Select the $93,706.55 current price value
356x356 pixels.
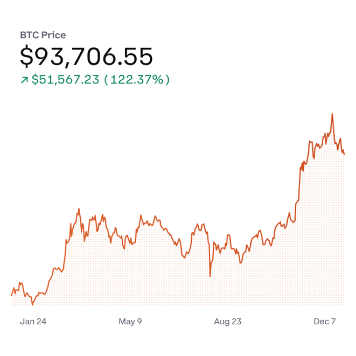[86, 56]
